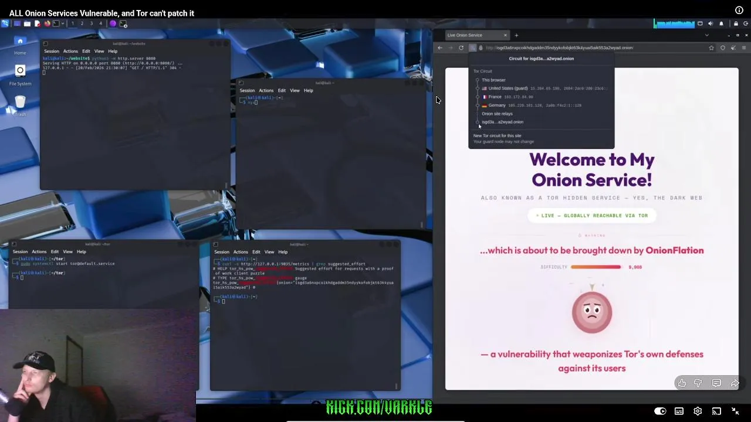Select the purple Tor Browser taskbar button

point(113,23)
